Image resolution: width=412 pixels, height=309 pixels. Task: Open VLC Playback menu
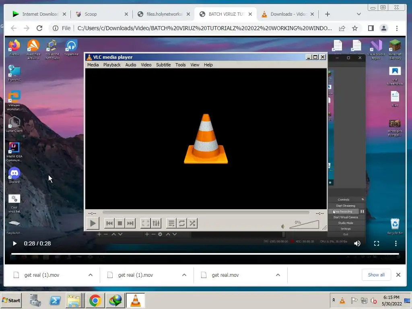pyautogui.click(x=112, y=65)
